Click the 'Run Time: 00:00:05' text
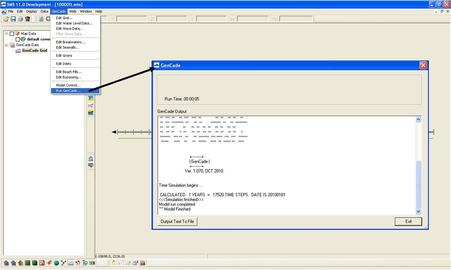The width and height of the screenshot is (451, 270). point(182,99)
